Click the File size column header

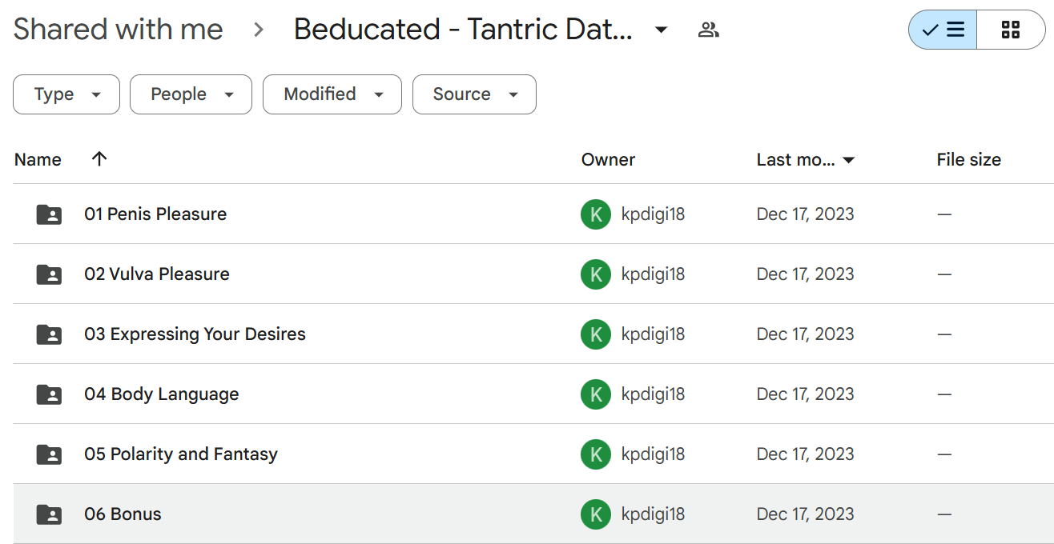click(x=968, y=159)
